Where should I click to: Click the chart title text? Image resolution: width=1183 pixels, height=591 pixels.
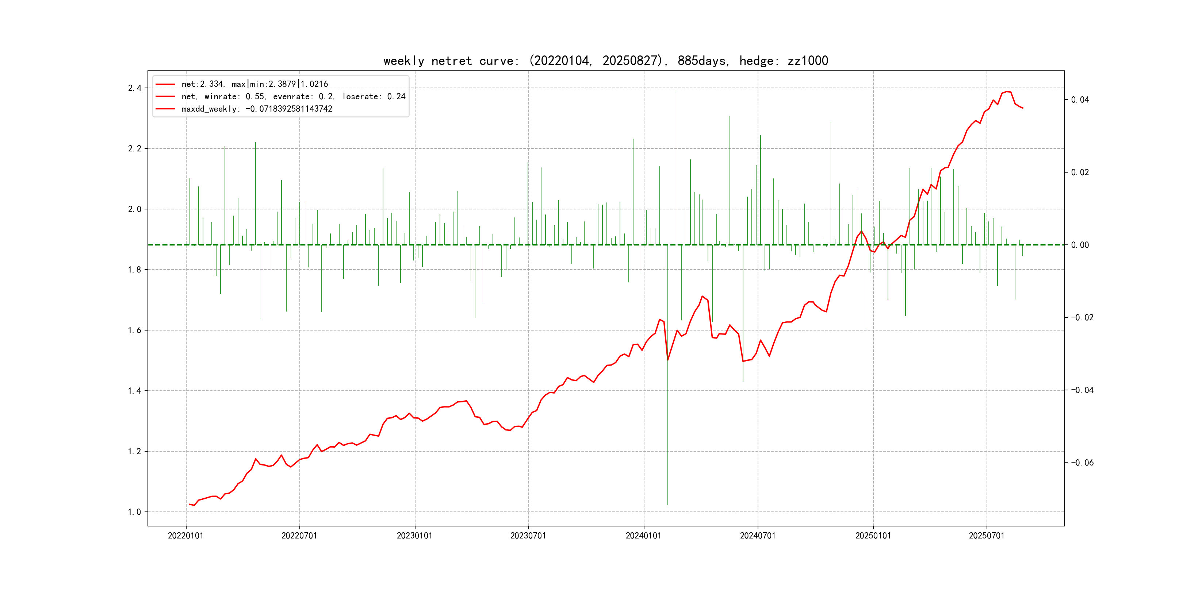(605, 61)
